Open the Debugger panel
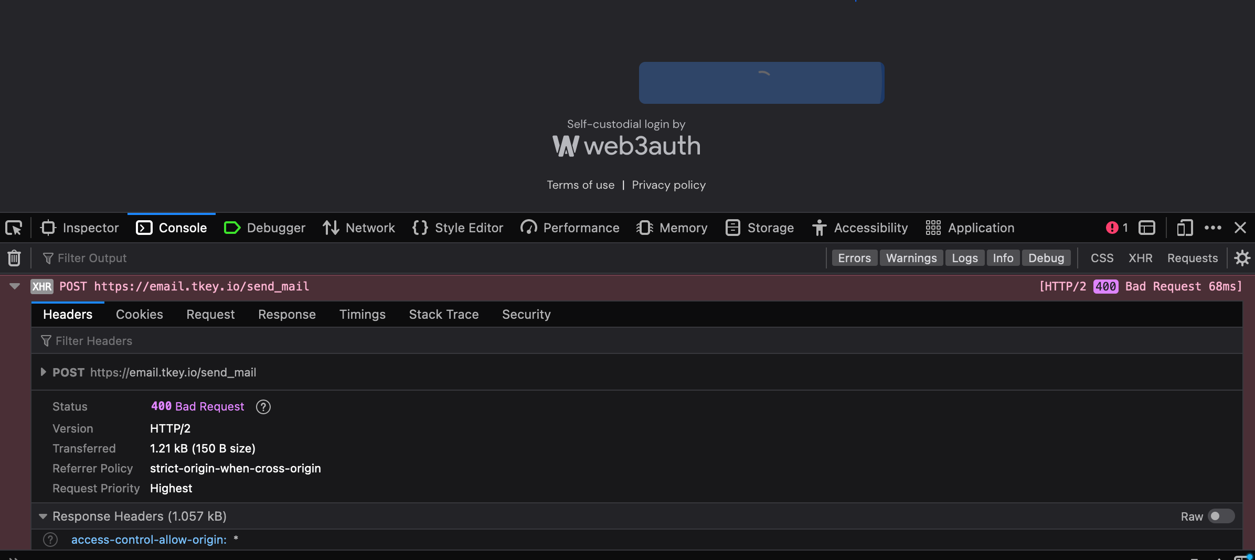This screenshot has width=1255, height=560. 264,228
